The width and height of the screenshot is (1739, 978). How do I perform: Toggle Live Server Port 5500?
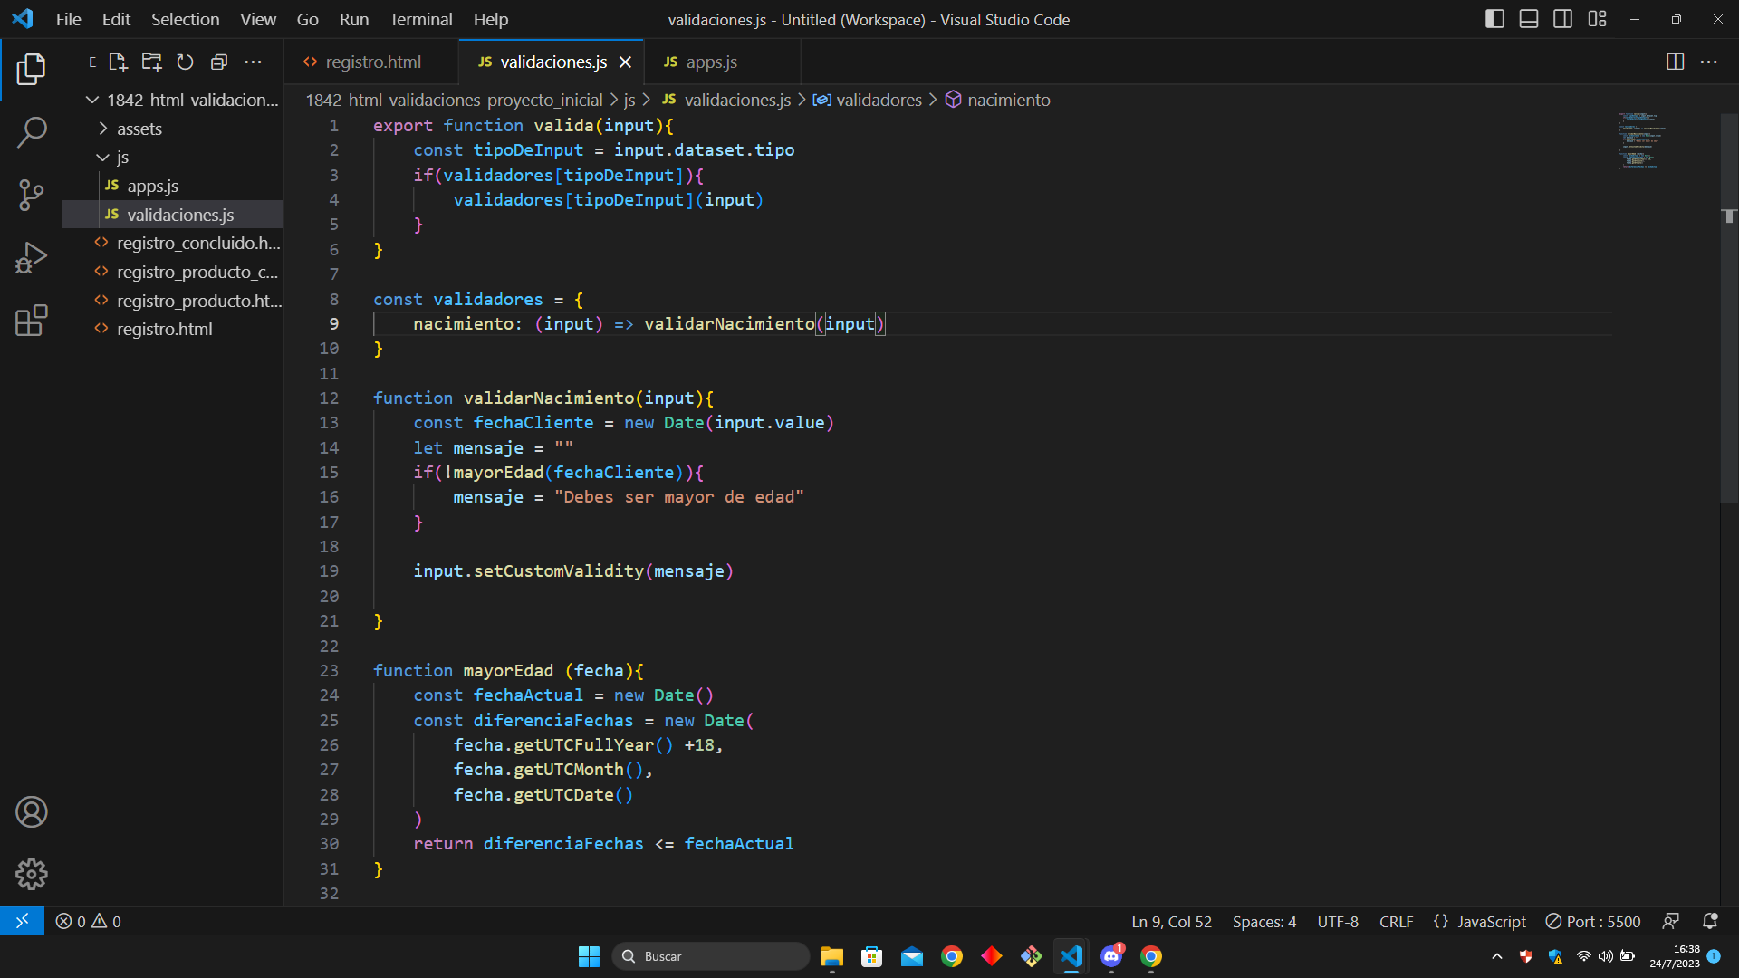coord(1592,921)
